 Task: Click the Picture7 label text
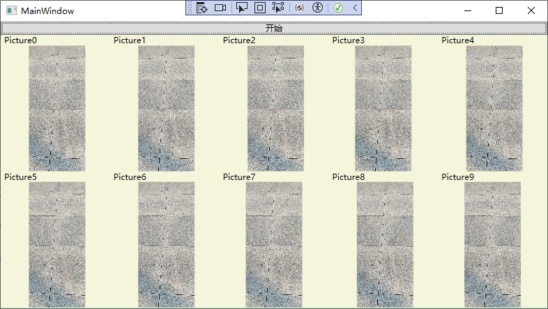click(x=239, y=177)
